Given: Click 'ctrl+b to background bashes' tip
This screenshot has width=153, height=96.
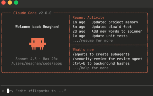Looking at the screenshot, I should (101, 63).
